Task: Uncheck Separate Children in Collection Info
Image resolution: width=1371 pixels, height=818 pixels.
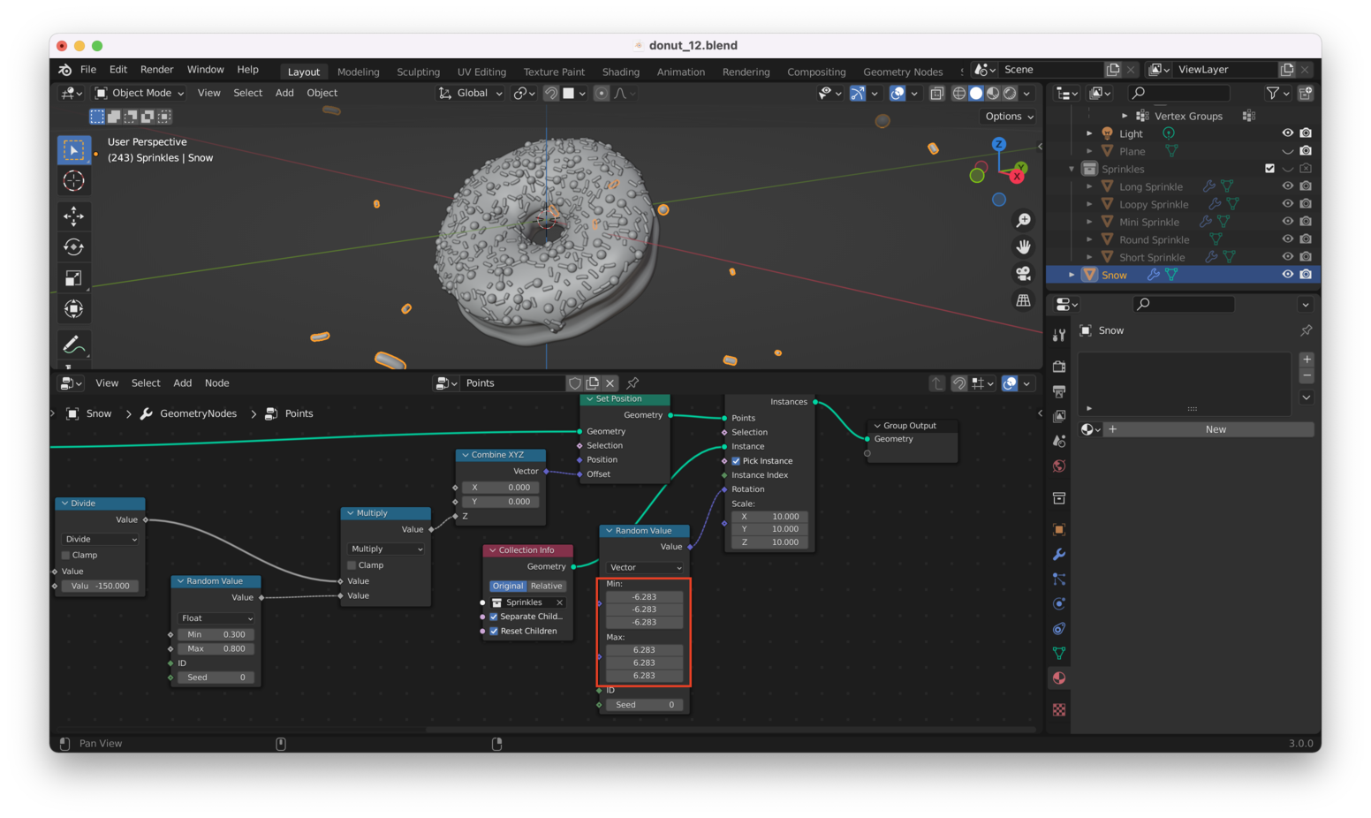Action: pyautogui.click(x=494, y=617)
